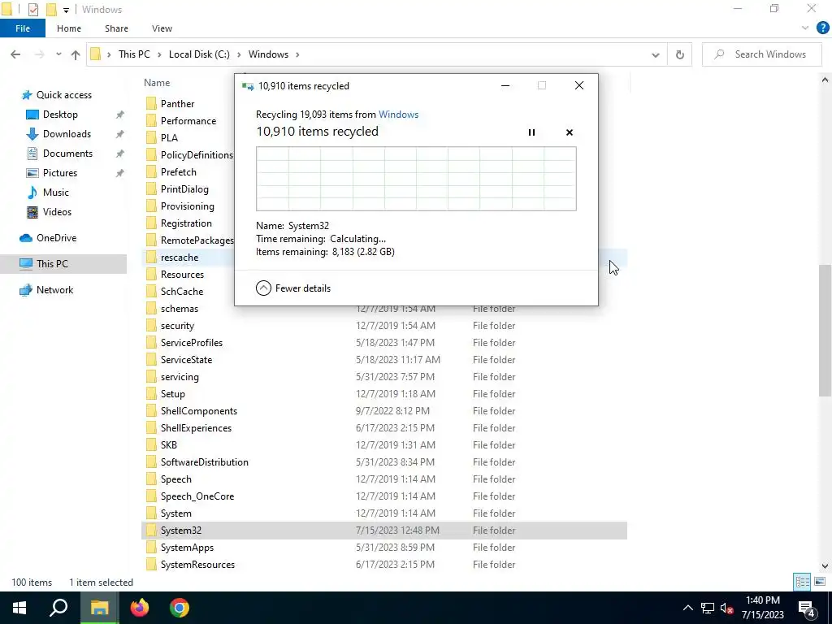Open Pictures in the navigation pane

click(x=59, y=172)
